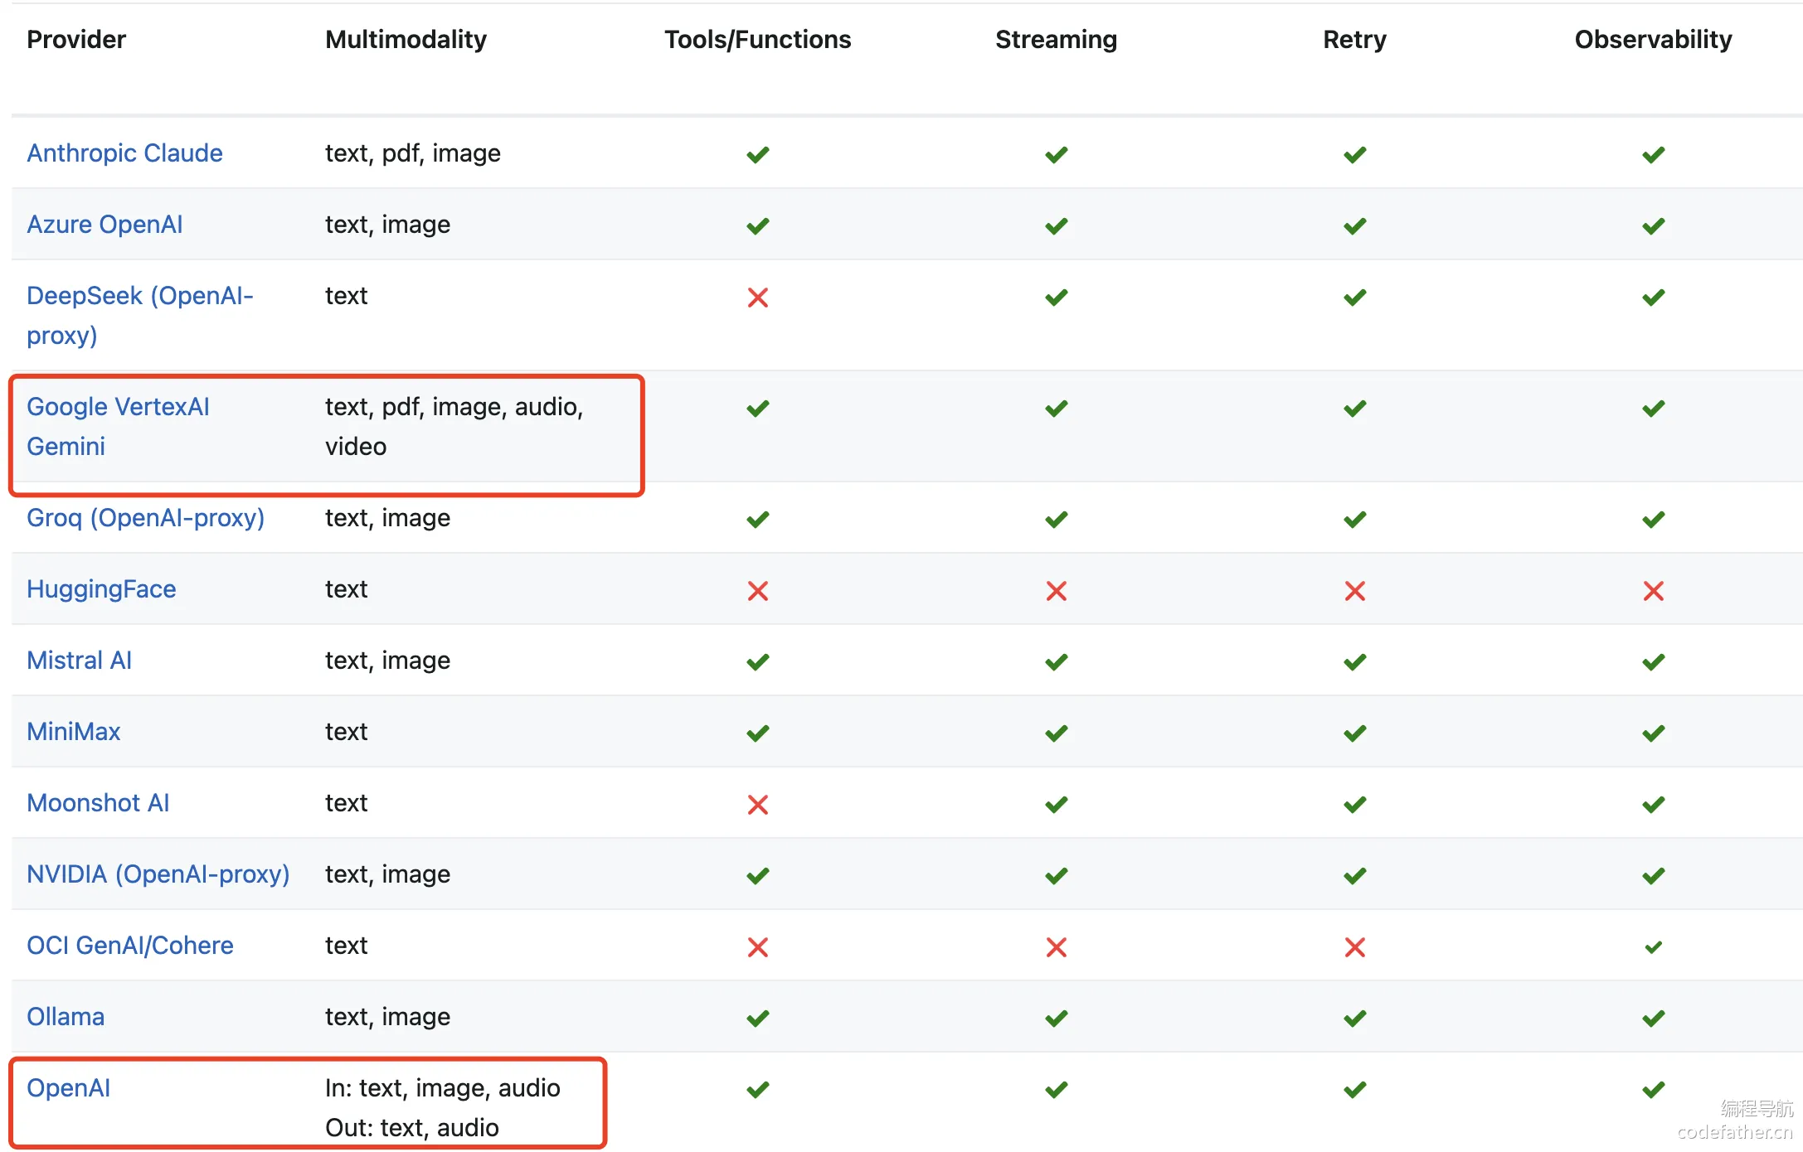Select the 'In: text, image, audio' text
The image size is (1803, 1152).
tap(443, 1088)
